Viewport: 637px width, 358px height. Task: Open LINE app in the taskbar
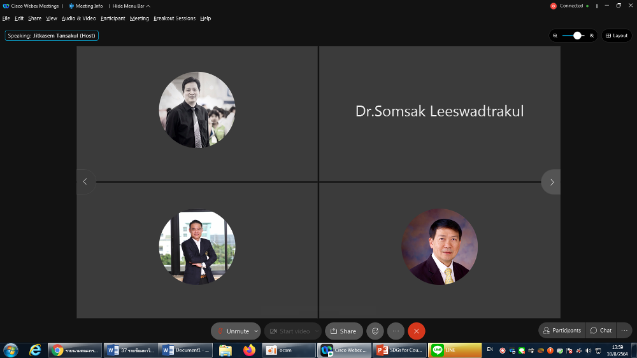click(455, 350)
